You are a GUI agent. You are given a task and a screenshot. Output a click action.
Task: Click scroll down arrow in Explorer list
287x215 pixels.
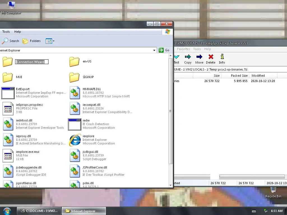[x=170, y=185]
